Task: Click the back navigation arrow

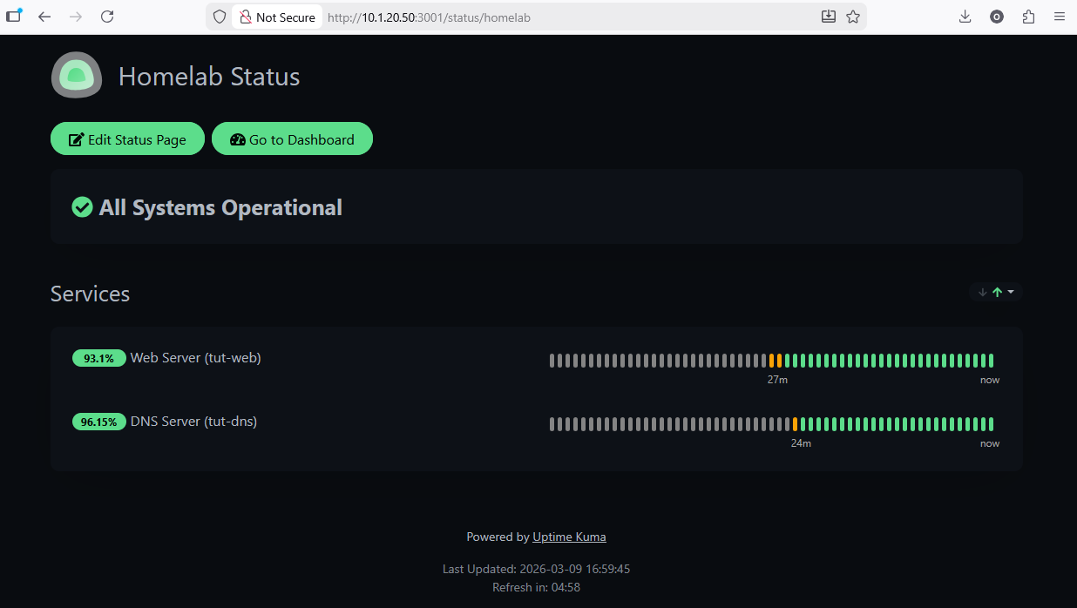Action: tap(44, 16)
